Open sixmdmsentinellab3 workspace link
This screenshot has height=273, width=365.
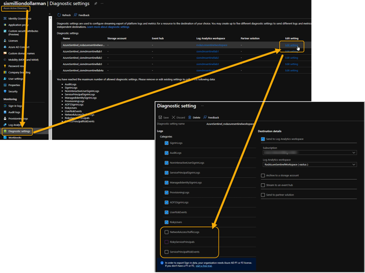pos(208,64)
